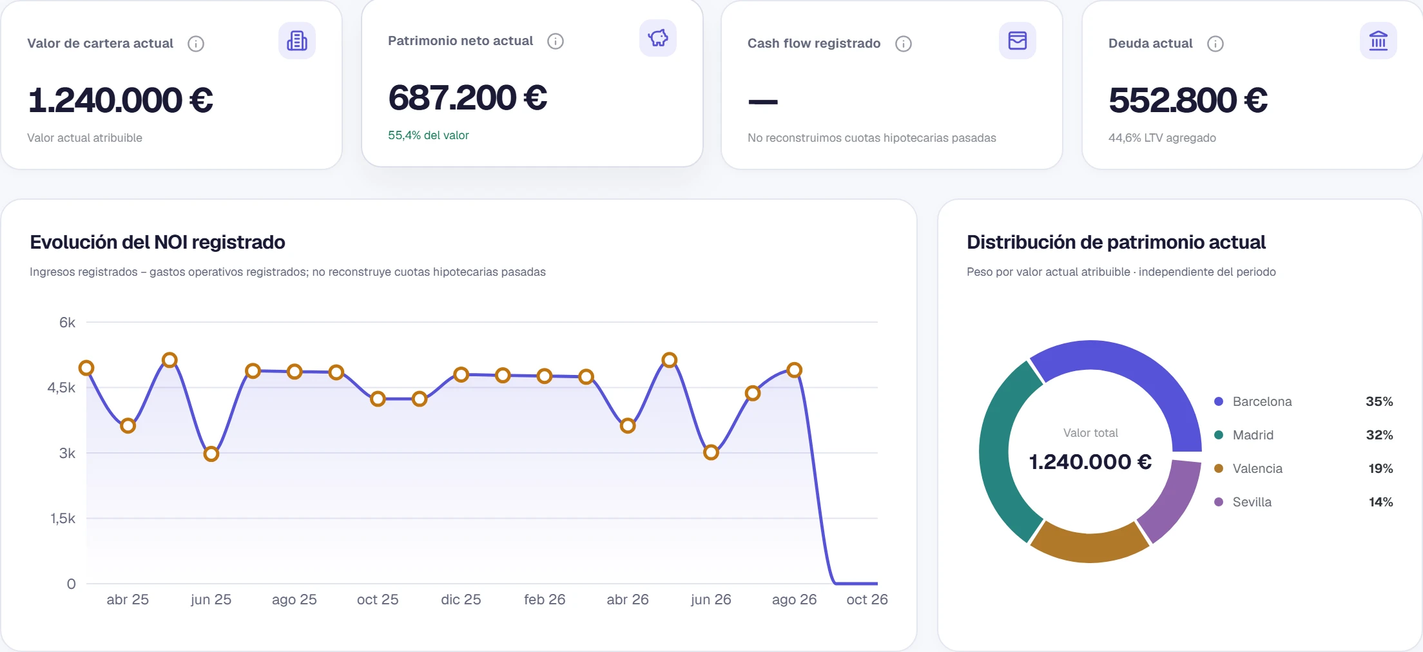Click the "Valor actual atribuible" caption
The image size is (1423, 652).
pos(84,138)
